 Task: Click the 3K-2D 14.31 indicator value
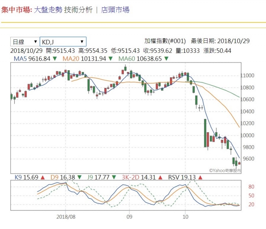(x=139, y=177)
